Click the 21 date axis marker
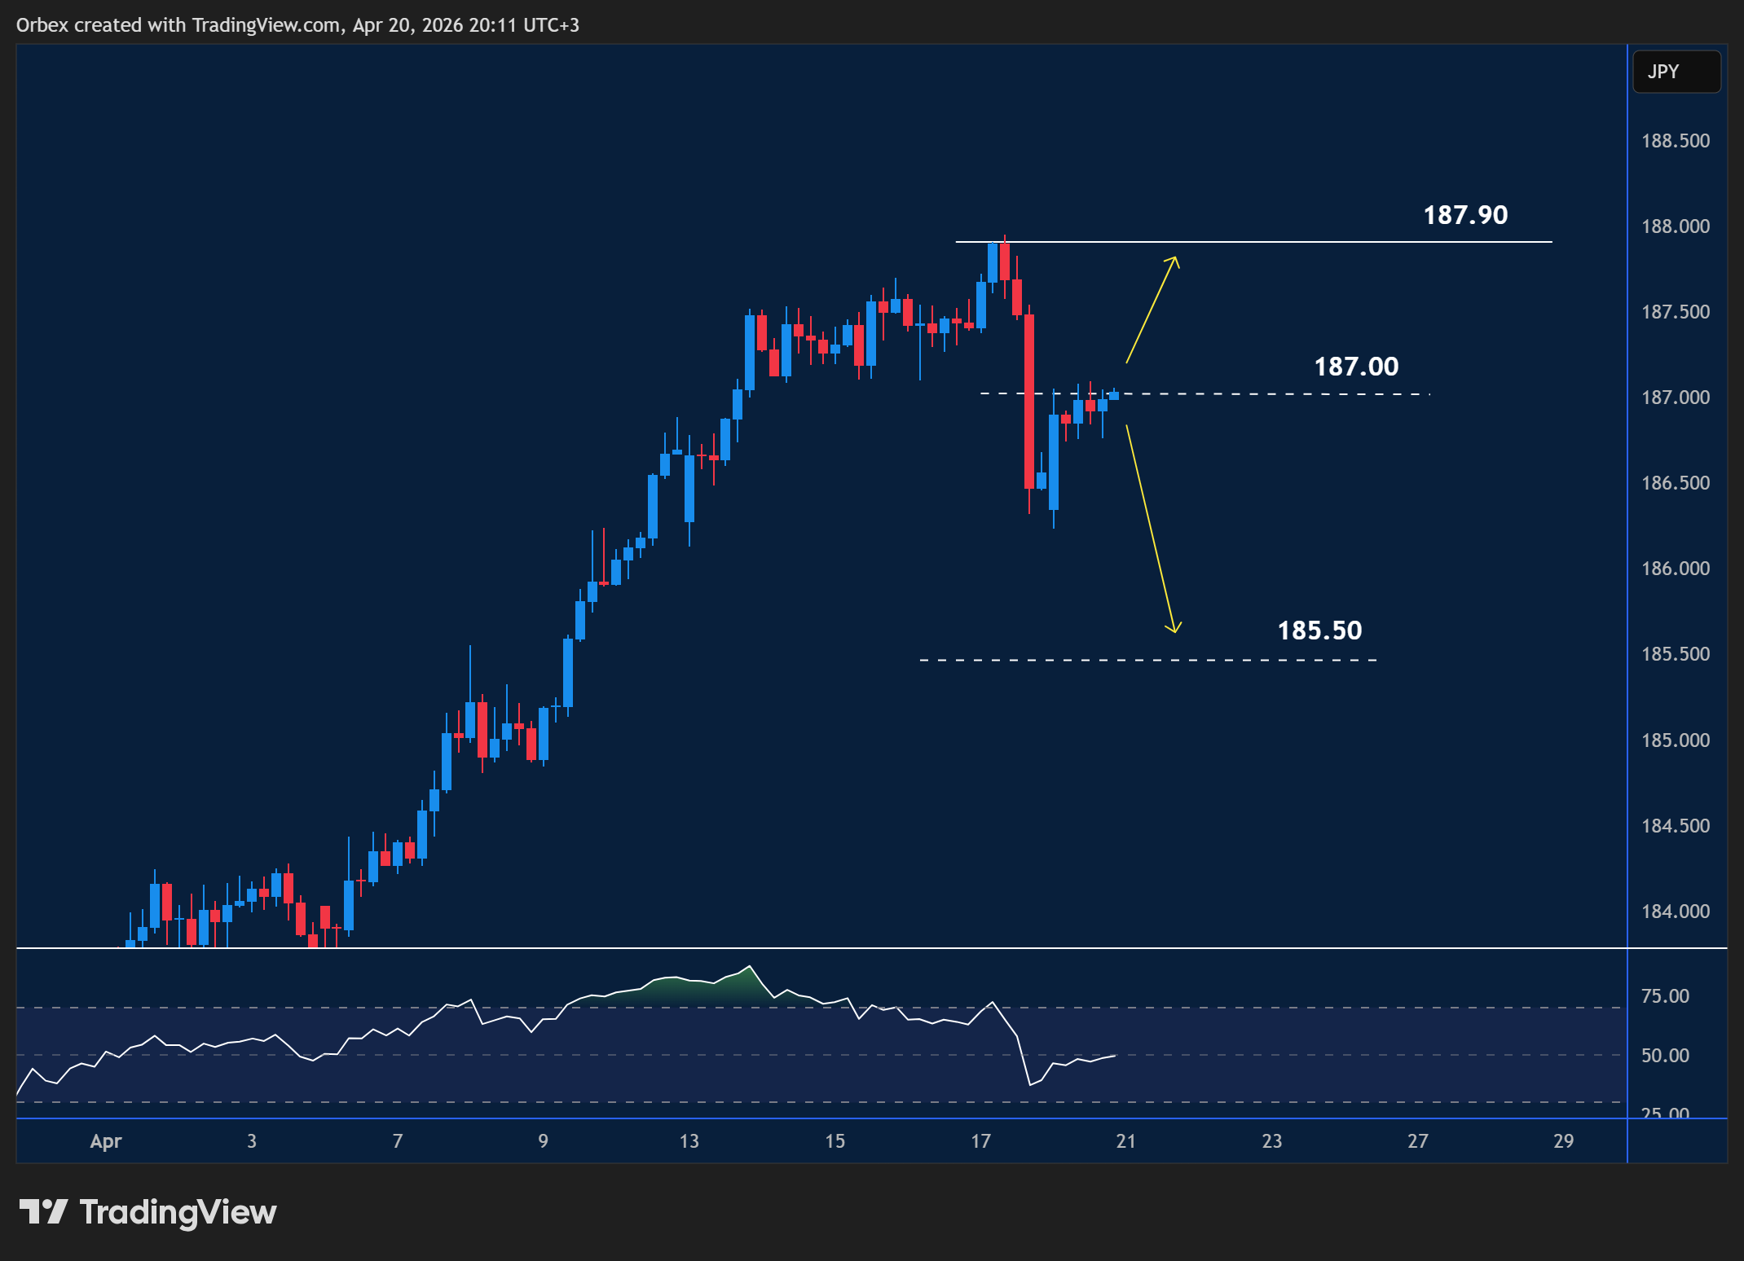Image resolution: width=1744 pixels, height=1261 pixels. (1125, 1141)
